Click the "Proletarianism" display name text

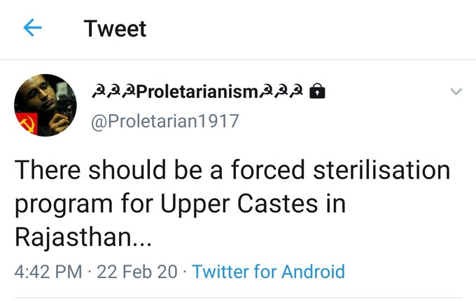(x=197, y=92)
